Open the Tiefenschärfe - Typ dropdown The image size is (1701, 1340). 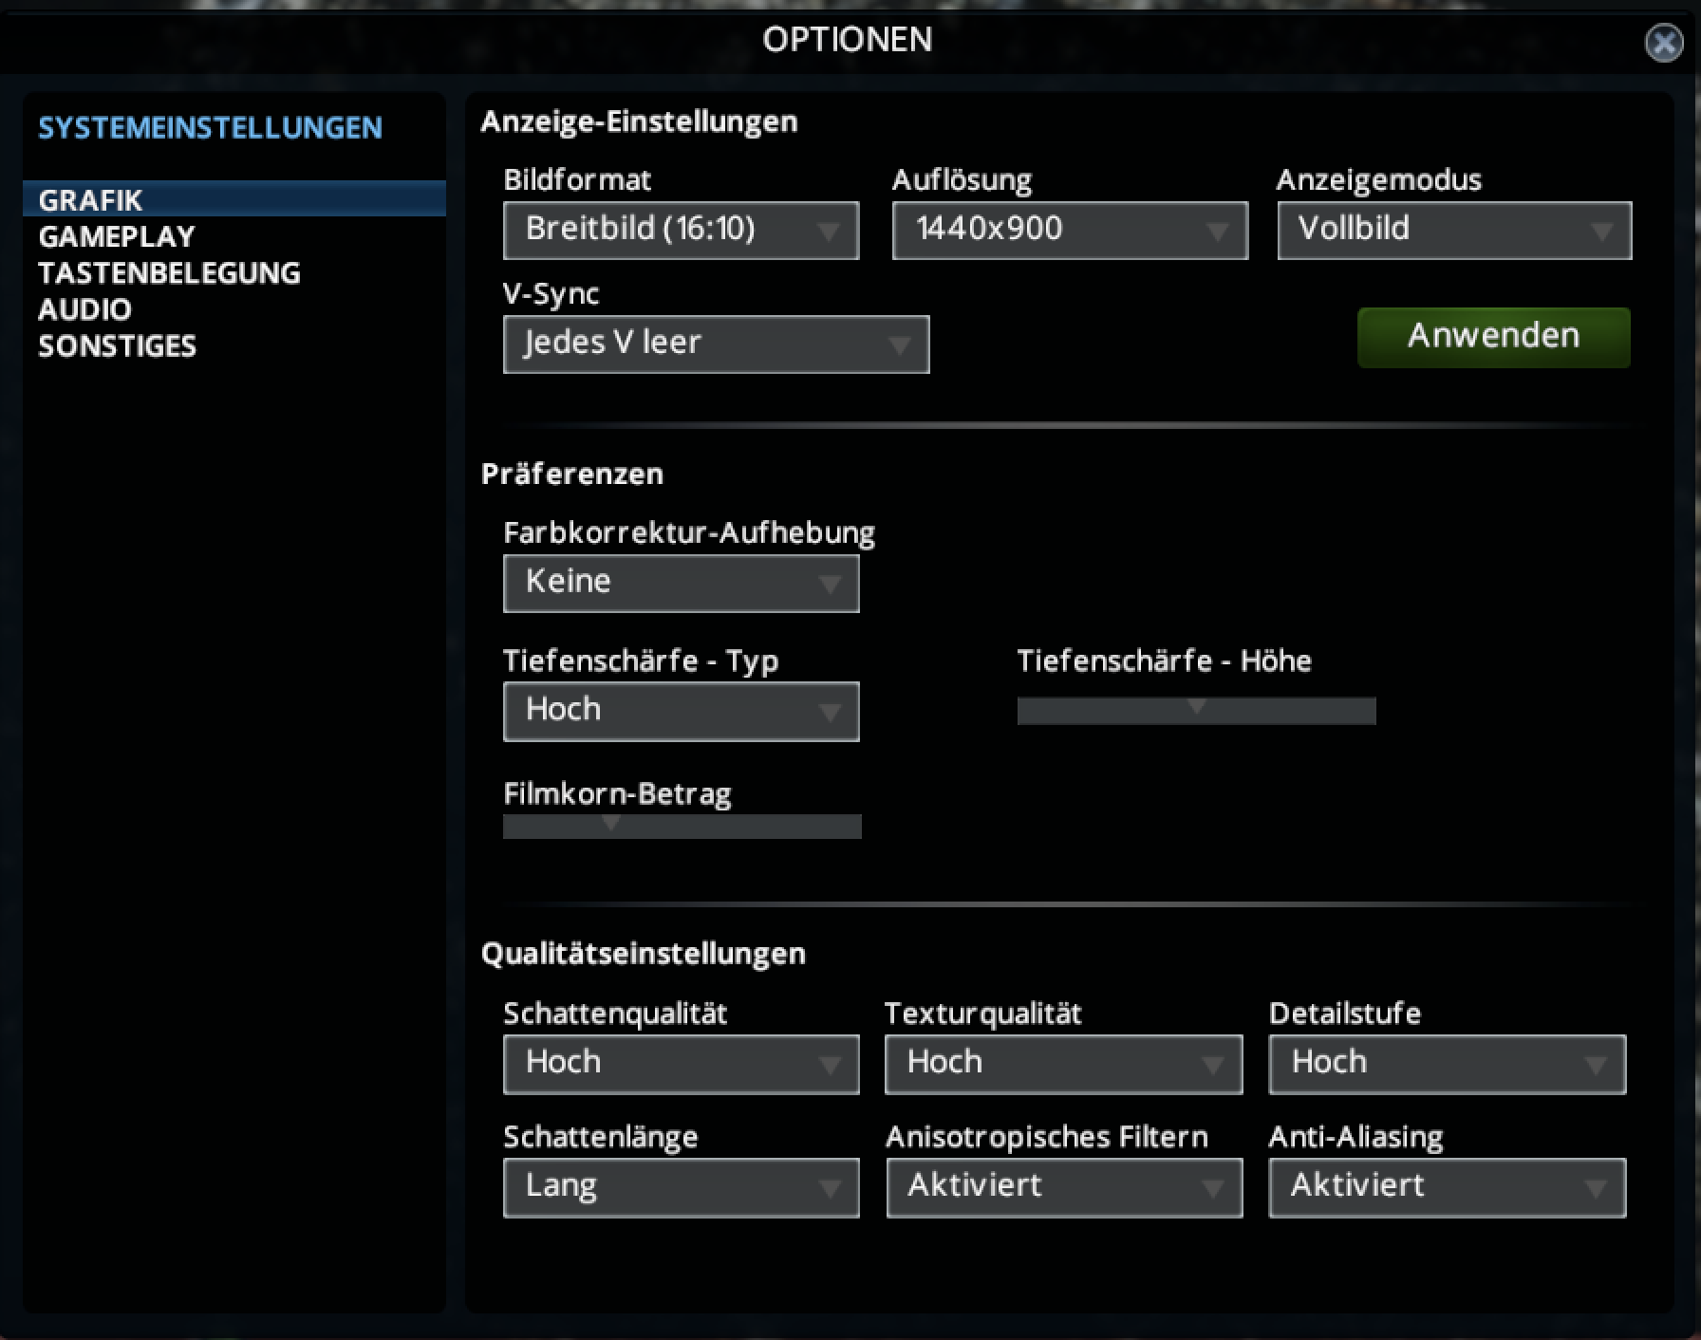(681, 711)
